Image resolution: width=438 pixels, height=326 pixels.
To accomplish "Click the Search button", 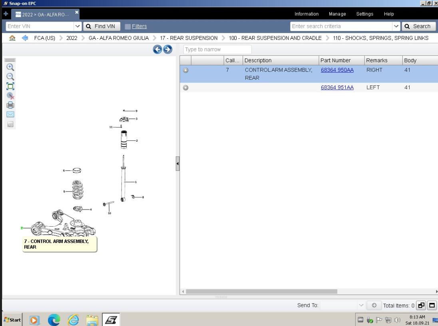I will click(418, 26).
